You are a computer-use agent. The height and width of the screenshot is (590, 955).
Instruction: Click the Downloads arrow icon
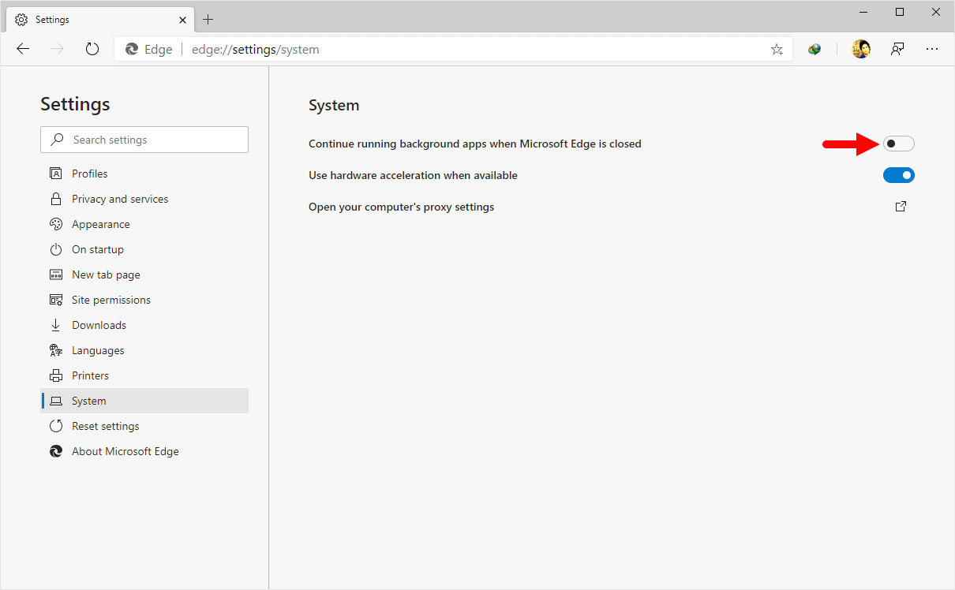coord(55,325)
